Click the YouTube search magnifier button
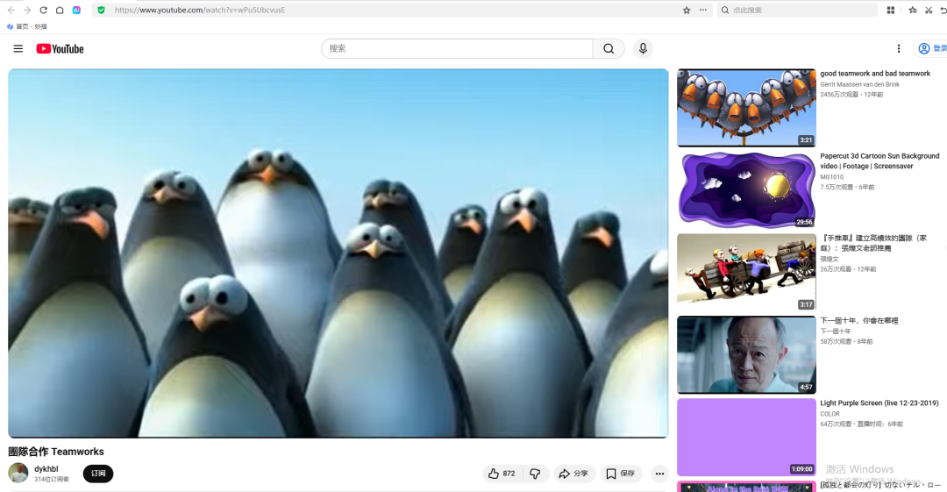 [x=609, y=49]
